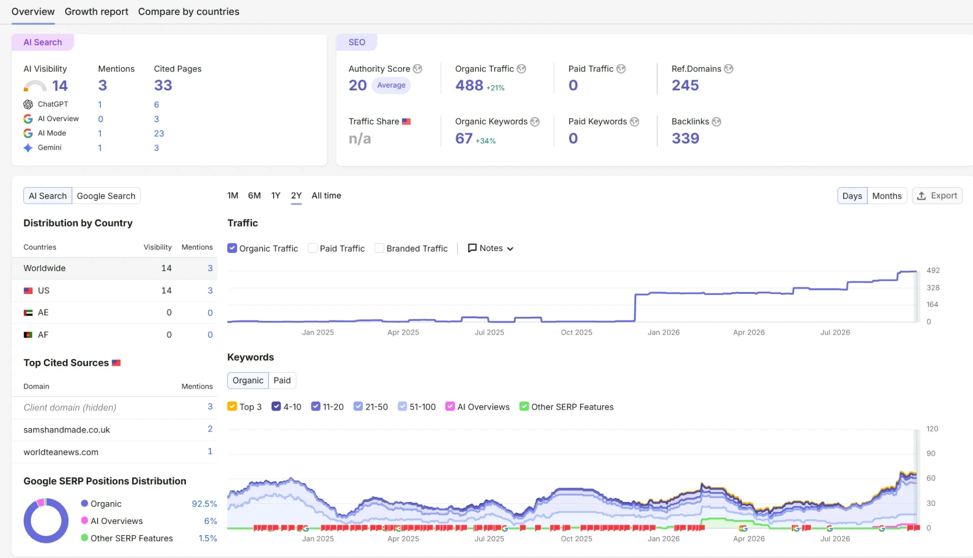Click the ChatGPT logo icon

pos(28,104)
